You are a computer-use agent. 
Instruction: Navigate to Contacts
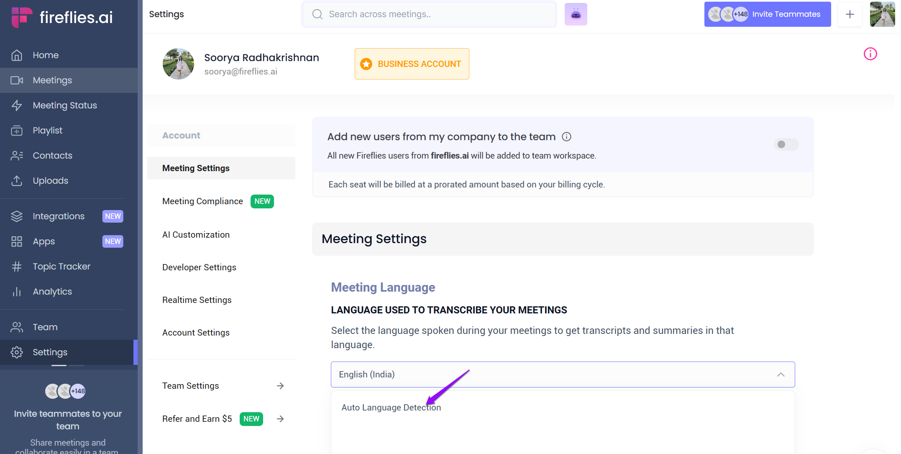[52, 155]
